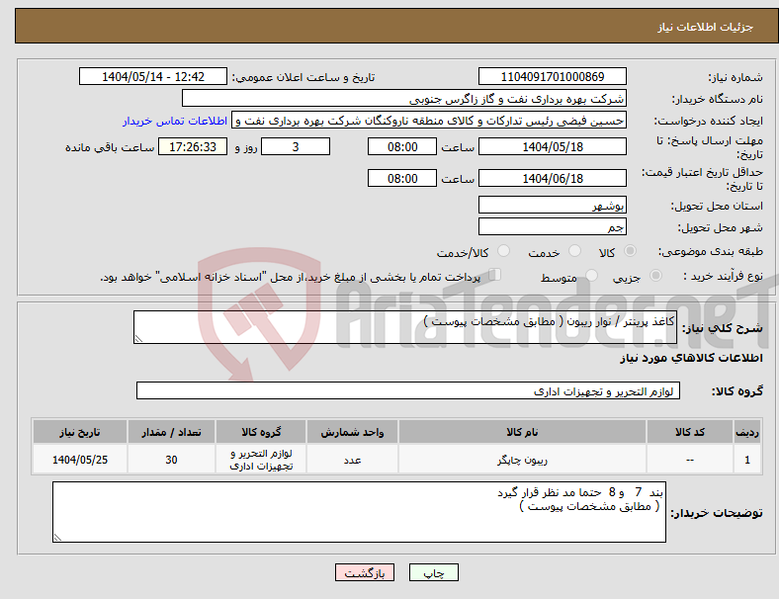Click the ریبون چاپگر item name cell
This screenshot has width=779, height=599.
coord(522,460)
